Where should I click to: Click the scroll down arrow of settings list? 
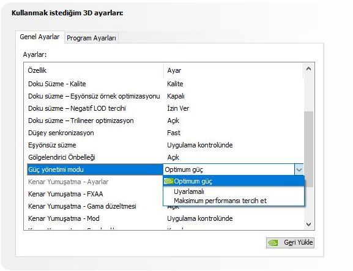309,224
